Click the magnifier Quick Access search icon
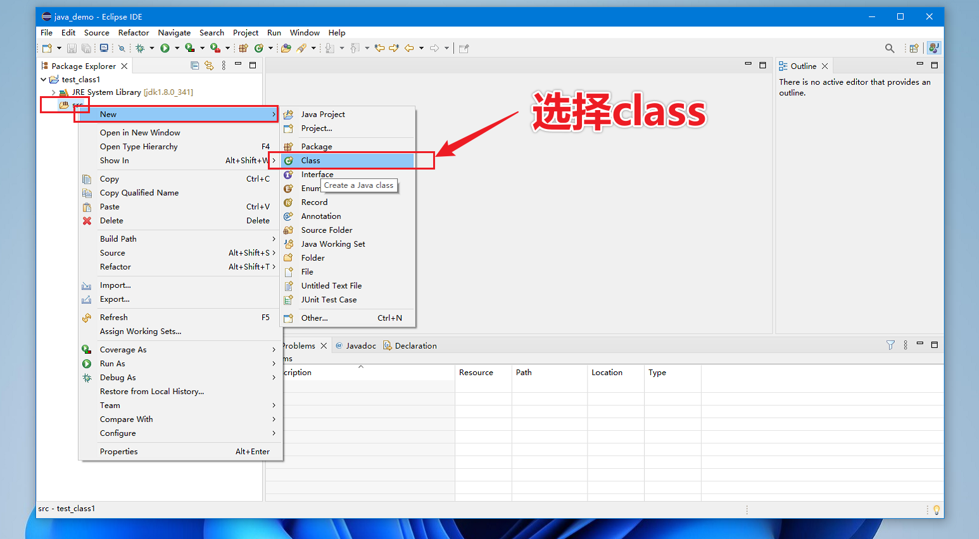979x539 pixels. tap(890, 48)
